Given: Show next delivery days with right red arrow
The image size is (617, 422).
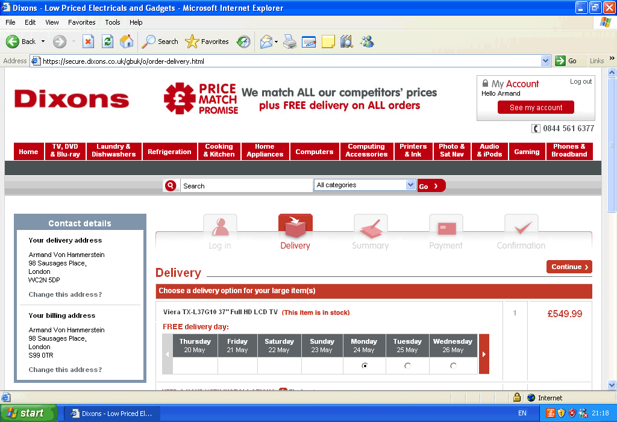Looking at the screenshot, I should click(484, 354).
